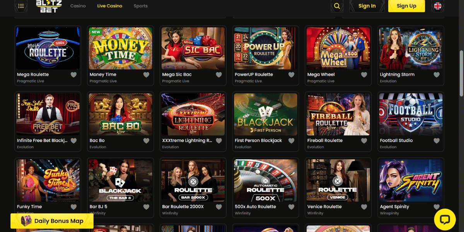Open the Roulette Venice thumbnail
This screenshot has height=232, width=464.
[x=338, y=181]
